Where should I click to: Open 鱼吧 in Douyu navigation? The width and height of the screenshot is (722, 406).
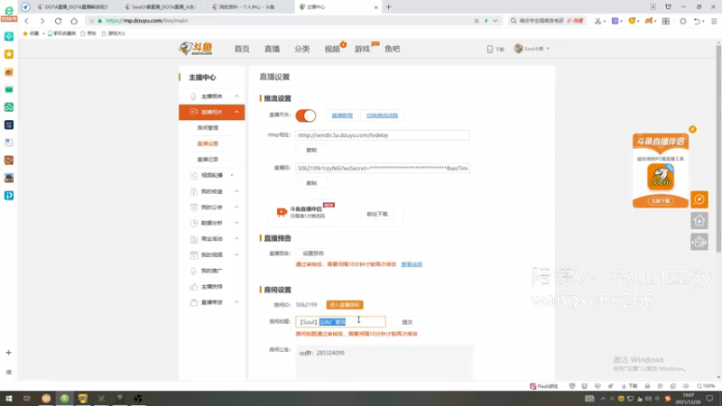393,49
